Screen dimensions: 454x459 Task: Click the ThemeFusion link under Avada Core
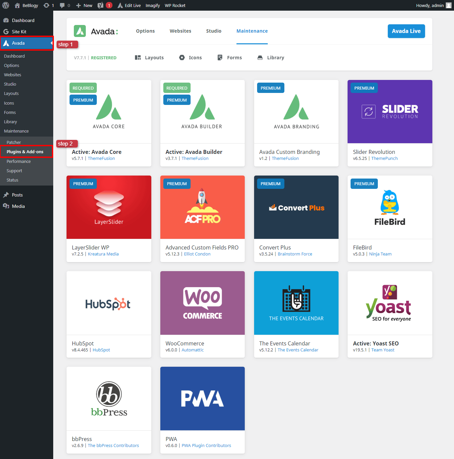point(101,159)
